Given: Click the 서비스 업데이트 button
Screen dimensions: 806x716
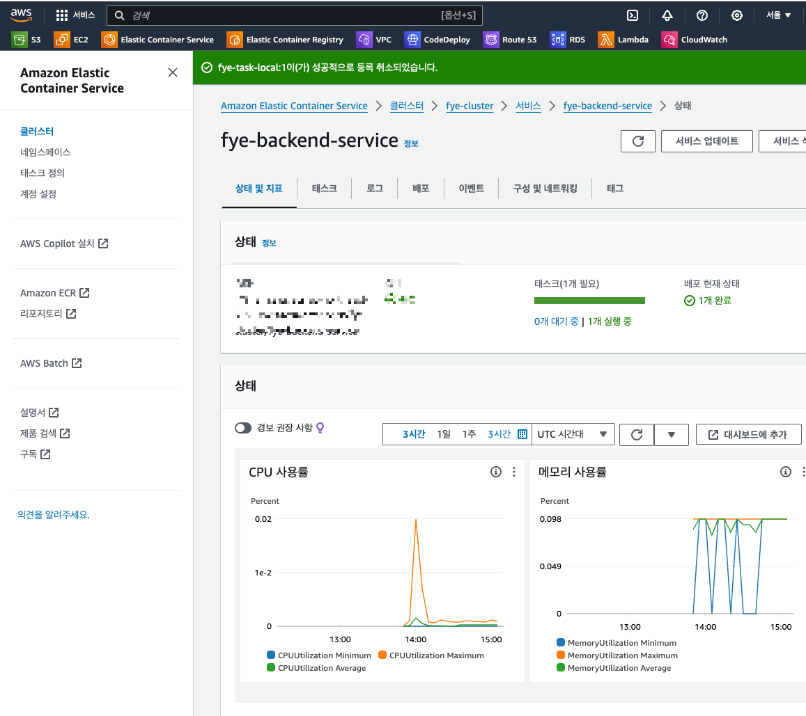Looking at the screenshot, I should point(707,141).
